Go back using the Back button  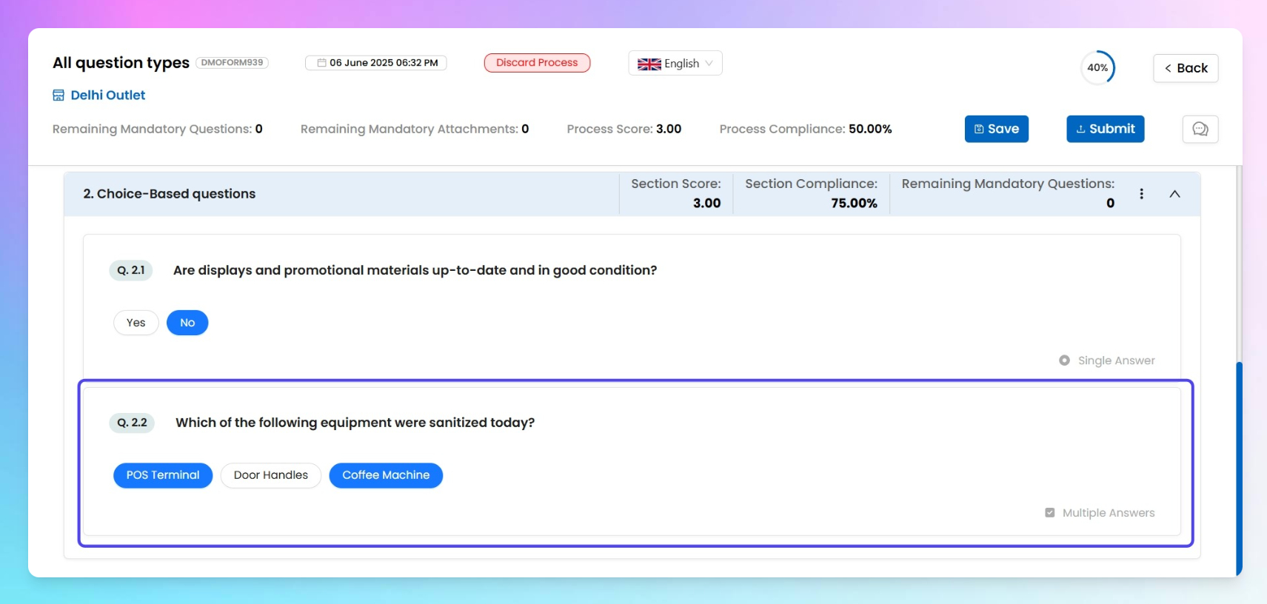point(1185,68)
